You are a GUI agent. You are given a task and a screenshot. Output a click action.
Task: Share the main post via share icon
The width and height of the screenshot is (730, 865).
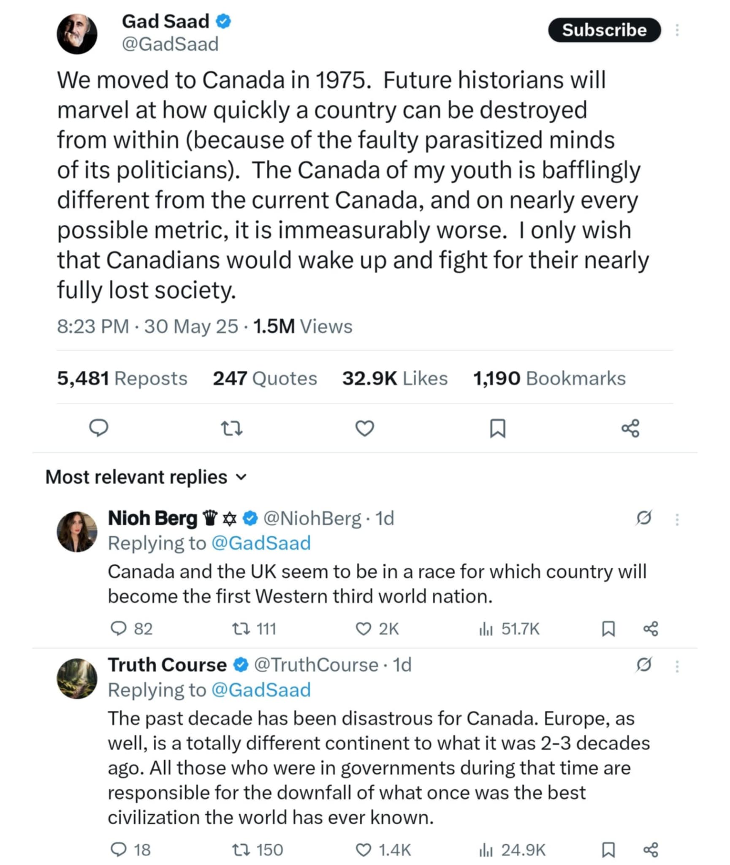(630, 428)
